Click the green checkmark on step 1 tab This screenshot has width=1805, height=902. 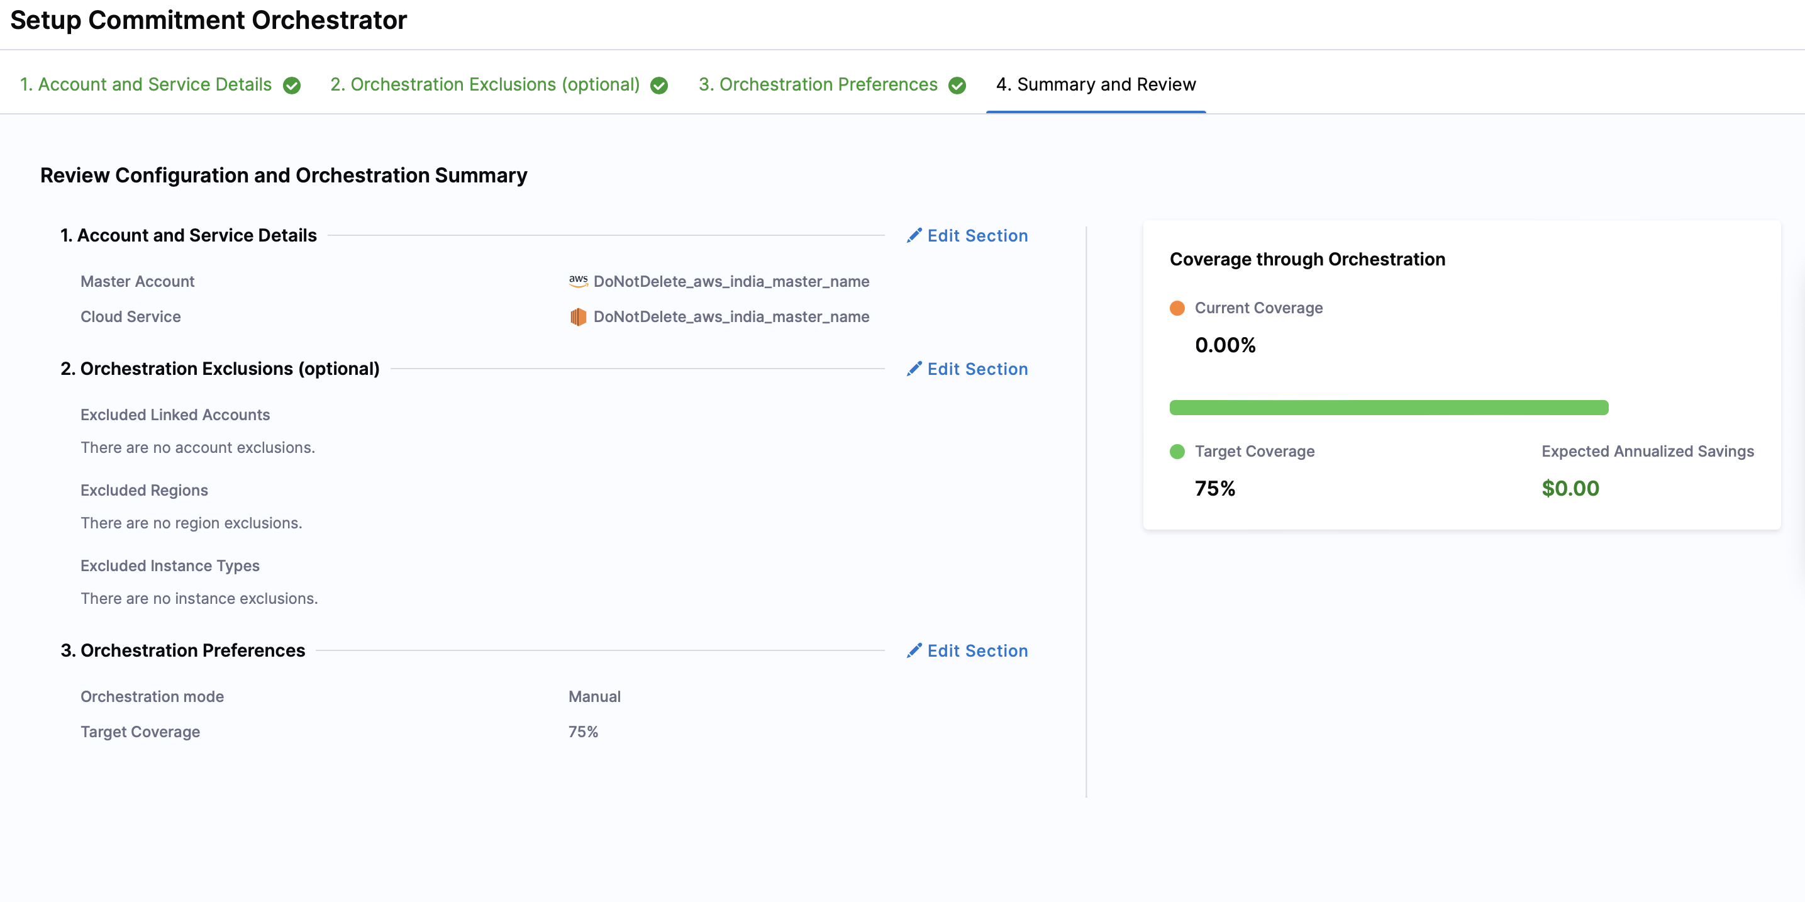coord(291,86)
